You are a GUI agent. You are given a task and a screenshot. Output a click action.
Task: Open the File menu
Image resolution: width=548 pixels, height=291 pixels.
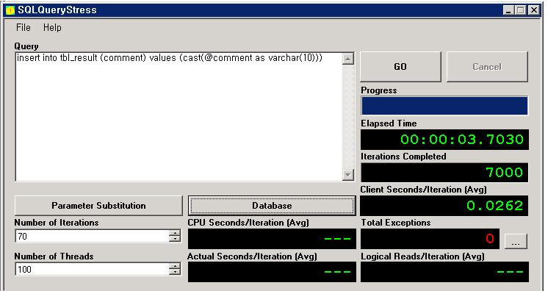tap(23, 28)
